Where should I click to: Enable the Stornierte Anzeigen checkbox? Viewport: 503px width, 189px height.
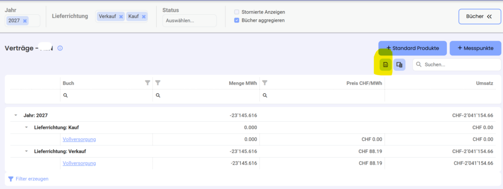(x=237, y=12)
